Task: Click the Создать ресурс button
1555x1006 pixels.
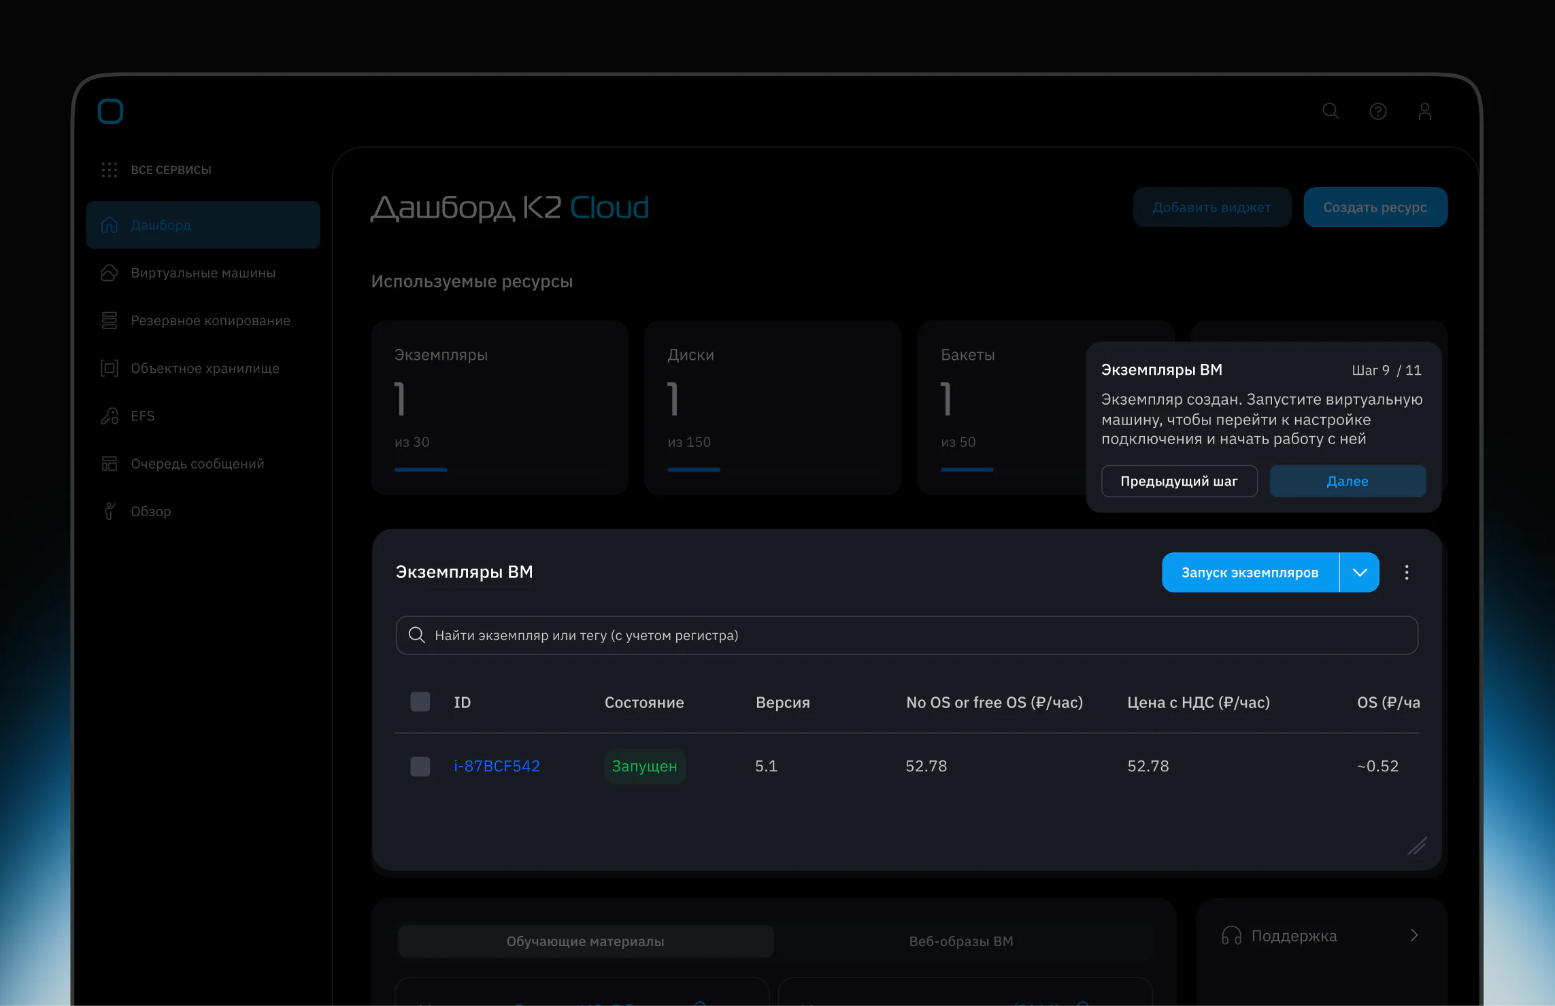Action: (x=1375, y=207)
